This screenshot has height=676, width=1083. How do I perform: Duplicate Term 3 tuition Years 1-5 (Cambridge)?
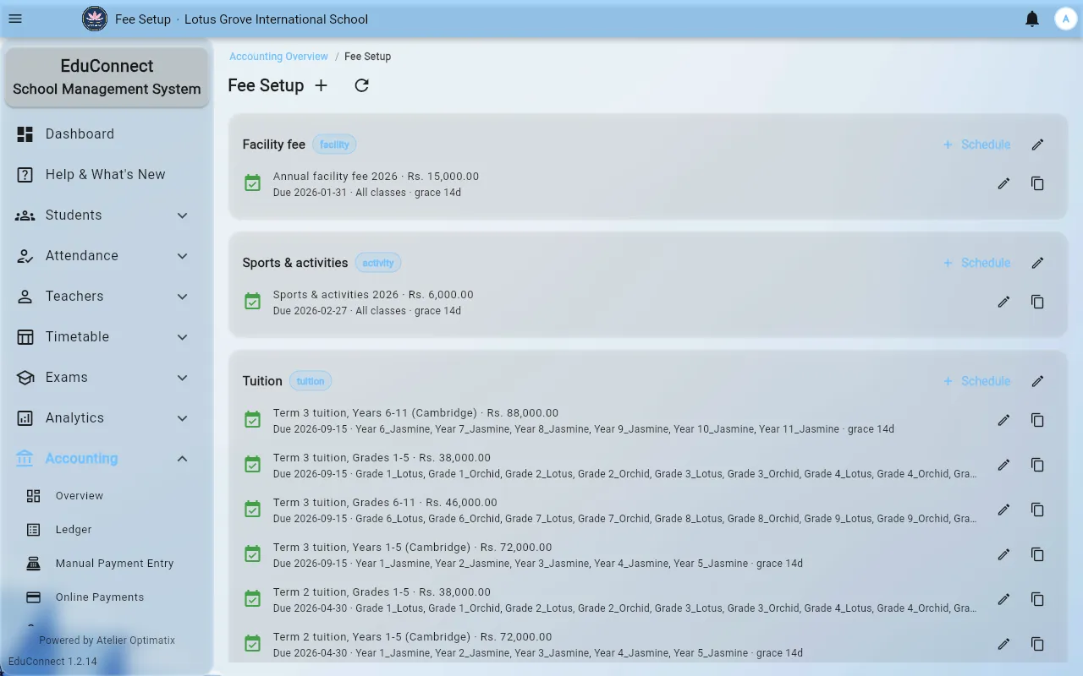[1037, 554]
